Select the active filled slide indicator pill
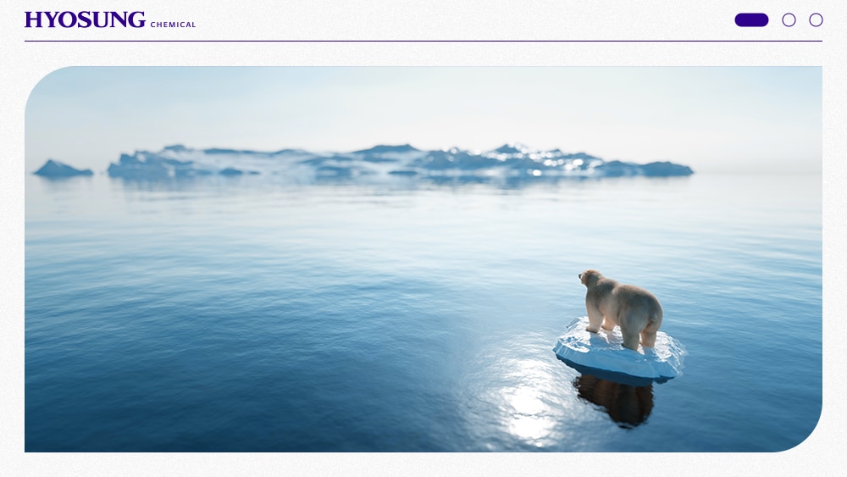The image size is (847, 477). (751, 20)
